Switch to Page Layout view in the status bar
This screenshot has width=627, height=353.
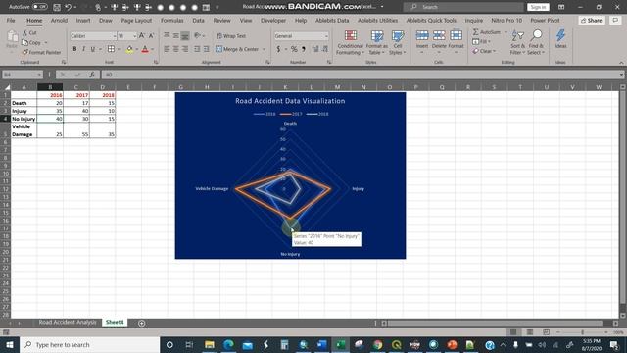[x=529, y=332]
